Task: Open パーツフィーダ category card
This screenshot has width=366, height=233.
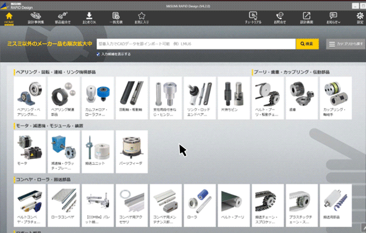Action: point(132,151)
